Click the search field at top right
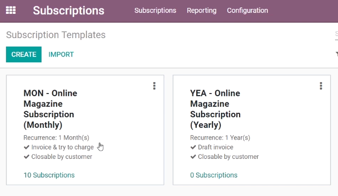The height and width of the screenshot is (196, 338). (x=337, y=35)
